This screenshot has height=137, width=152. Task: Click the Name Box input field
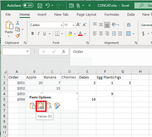point(14,52)
